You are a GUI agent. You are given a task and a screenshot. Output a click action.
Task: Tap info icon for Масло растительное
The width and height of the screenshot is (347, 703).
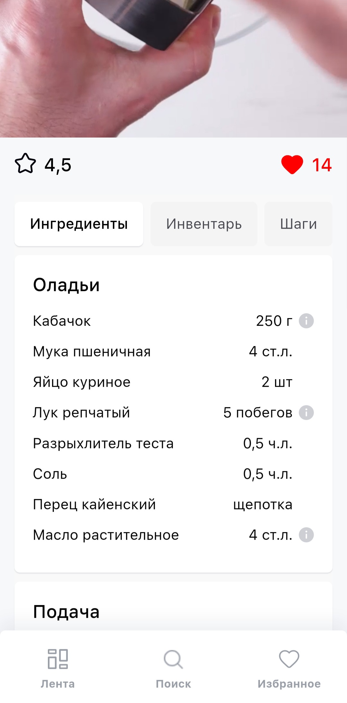[306, 535]
